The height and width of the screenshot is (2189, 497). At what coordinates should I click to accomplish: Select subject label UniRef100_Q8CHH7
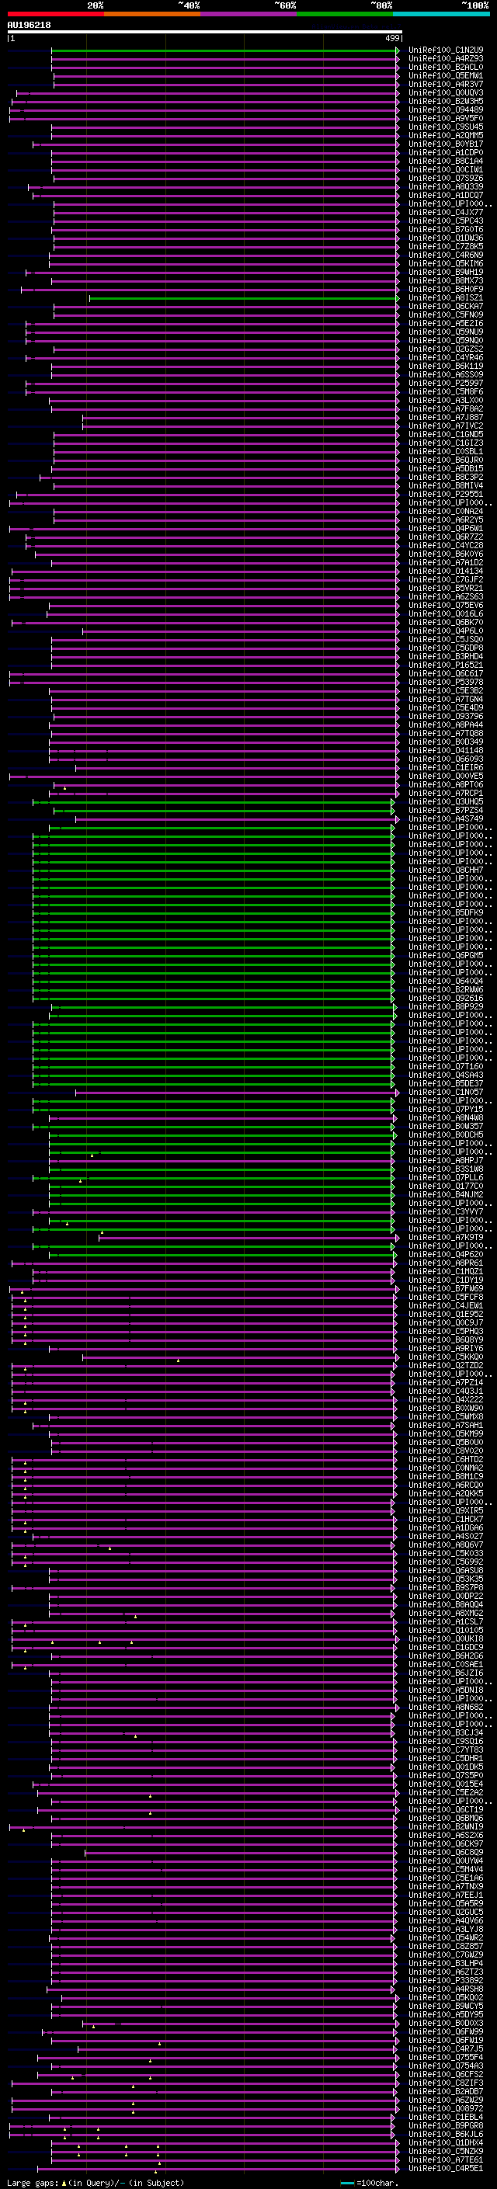[x=446, y=870]
